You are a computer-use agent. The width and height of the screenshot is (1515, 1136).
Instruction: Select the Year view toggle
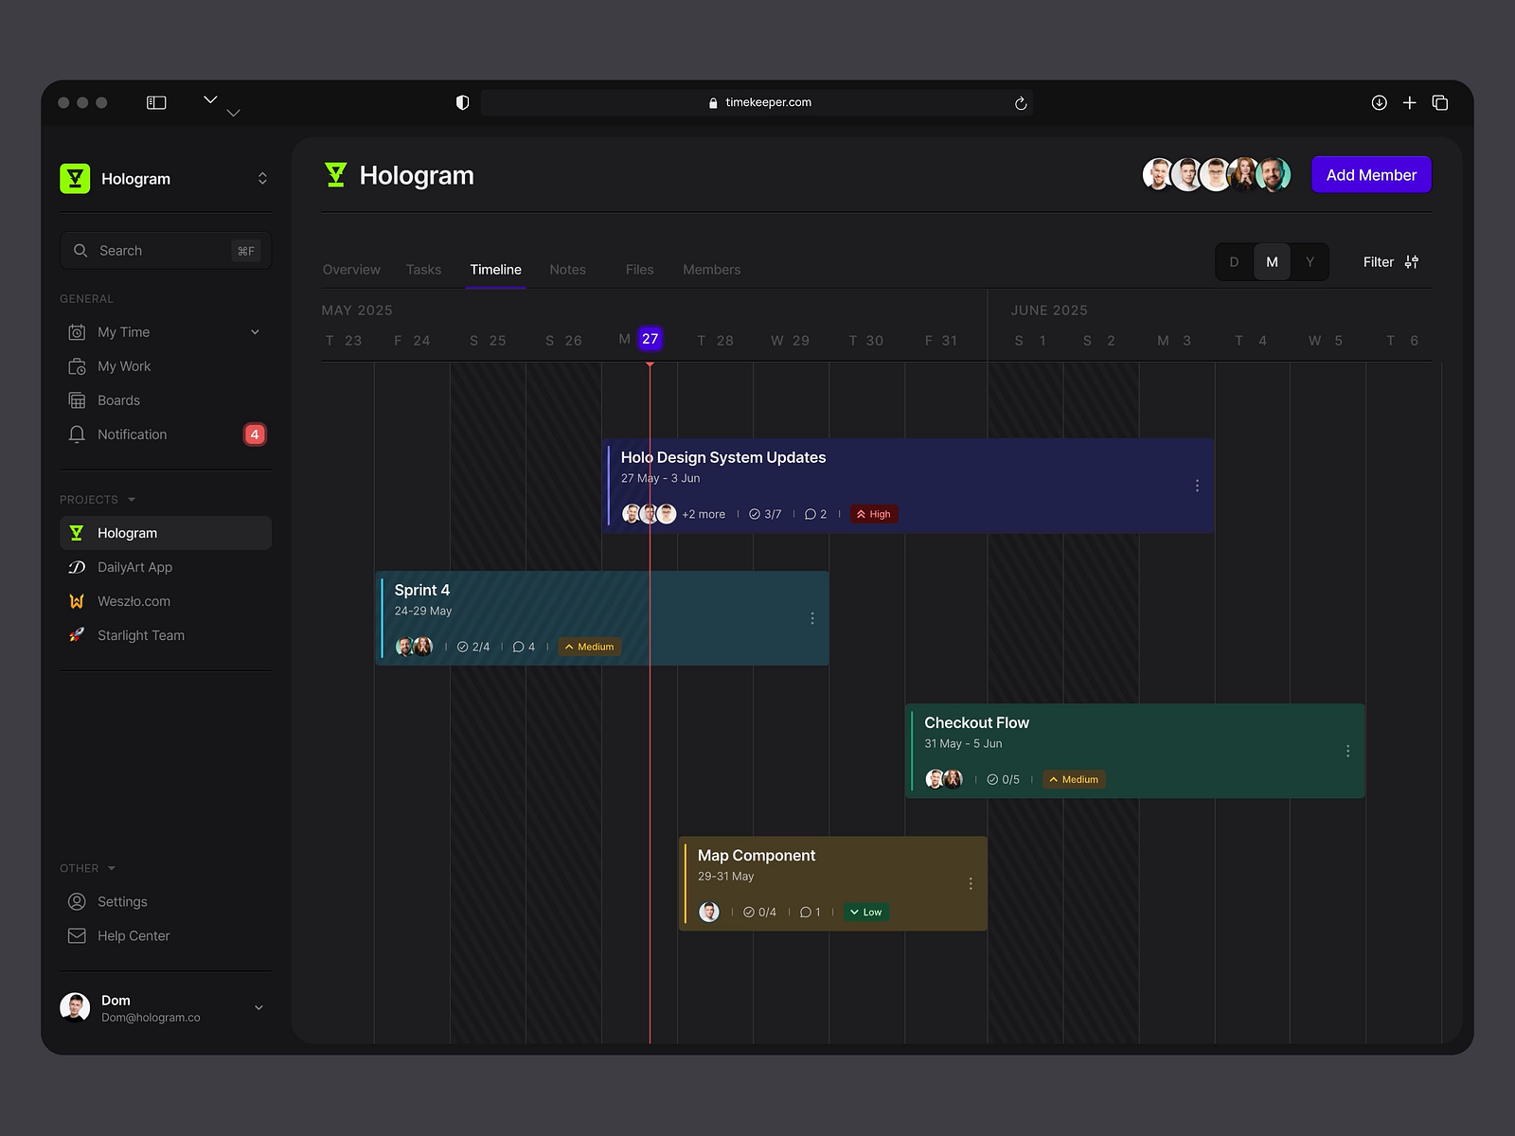point(1310,261)
